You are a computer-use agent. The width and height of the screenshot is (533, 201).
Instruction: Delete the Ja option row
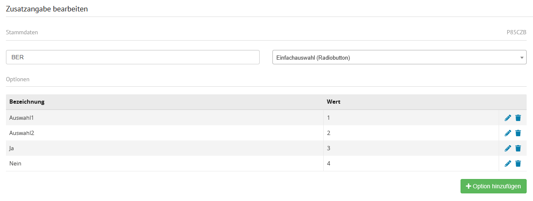click(x=518, y=148)
